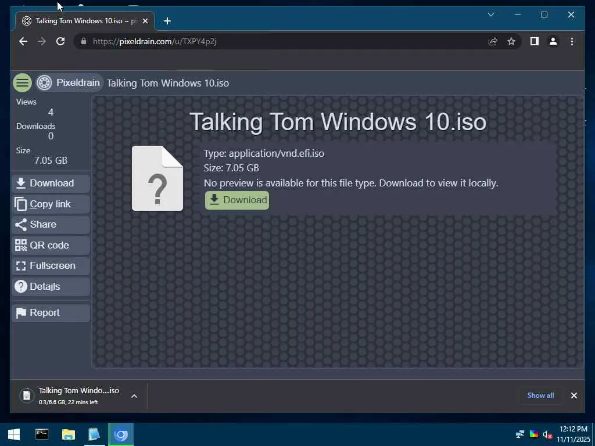Click the file title heading text
This screenshot has height=446, width=595.
(x=338, y=122)
